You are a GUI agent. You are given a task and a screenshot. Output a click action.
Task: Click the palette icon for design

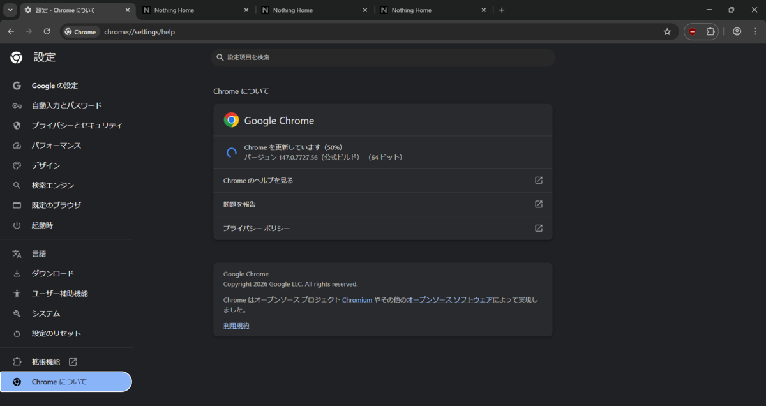(x=17, y=165)
